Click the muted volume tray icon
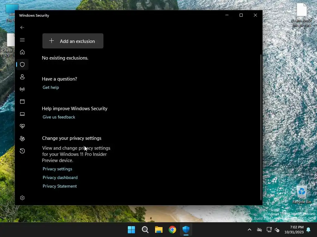 pos(277,230)
